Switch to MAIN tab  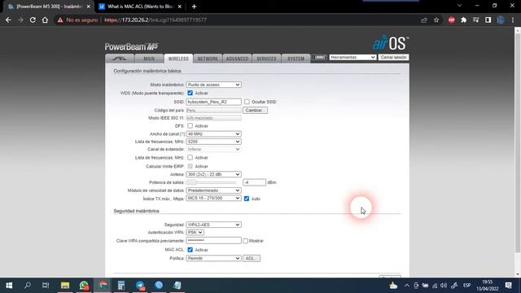(x=149, y=59)
